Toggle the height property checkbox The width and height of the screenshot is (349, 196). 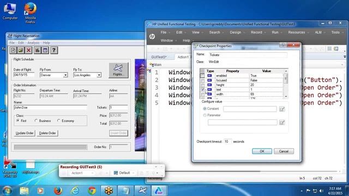tap(202, 85)
